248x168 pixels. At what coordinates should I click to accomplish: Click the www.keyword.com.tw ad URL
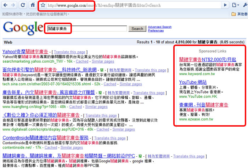197,74
